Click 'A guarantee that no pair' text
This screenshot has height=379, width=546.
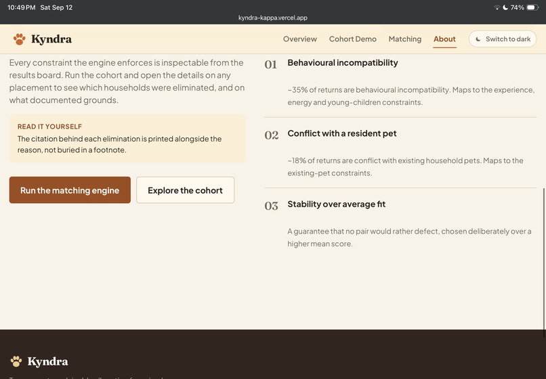point(409,238)
